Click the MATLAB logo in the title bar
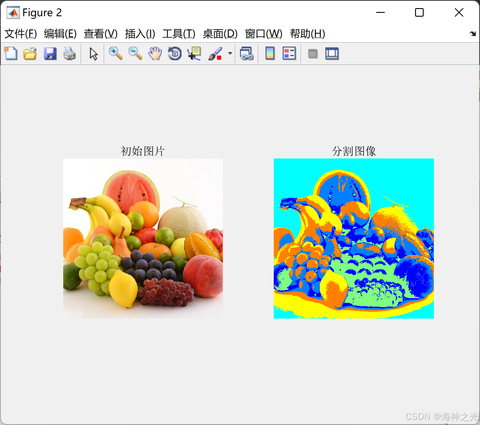Screen dimensions: 480x425 coord(13,12)
